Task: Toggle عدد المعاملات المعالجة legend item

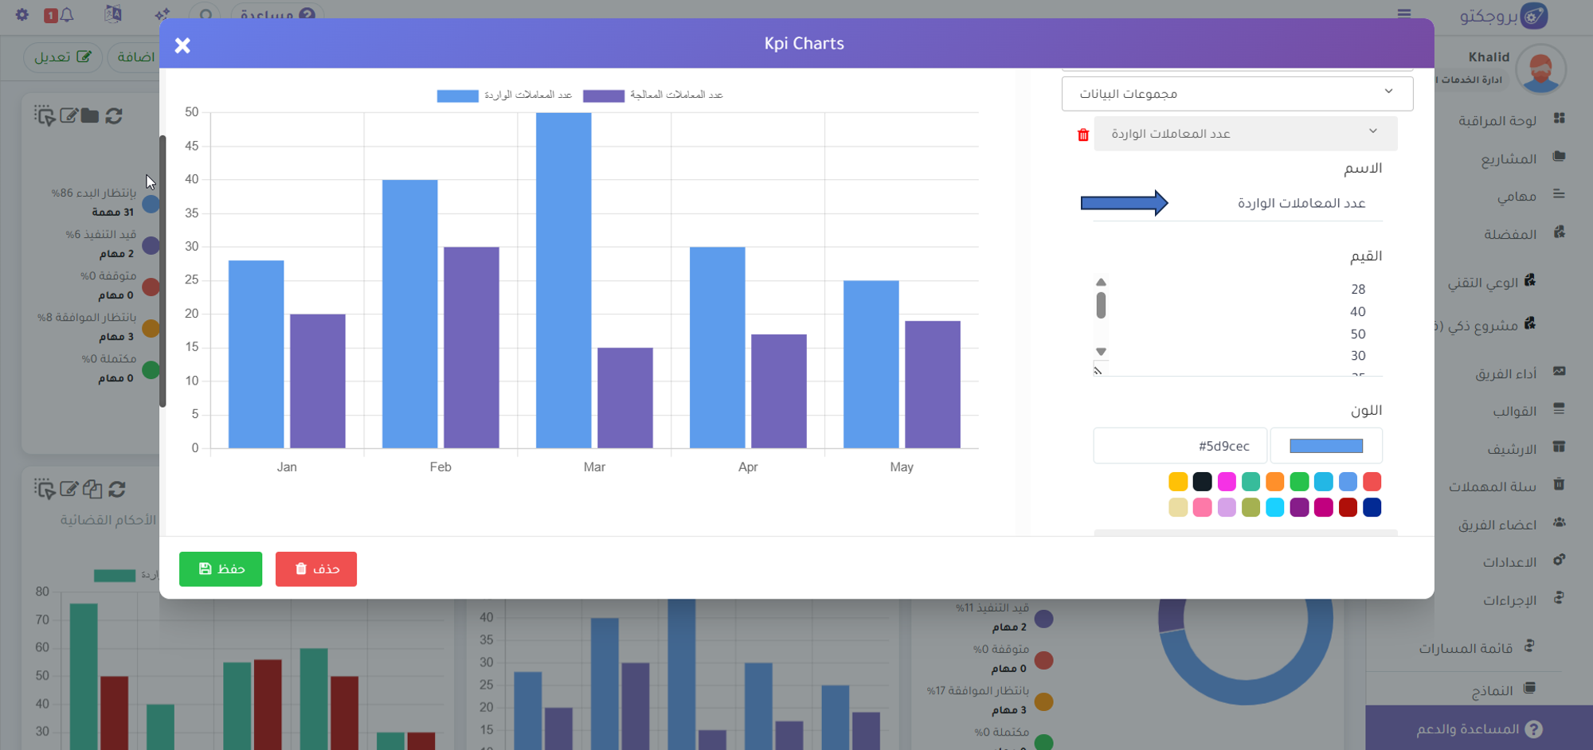Action: click(652, 96)
